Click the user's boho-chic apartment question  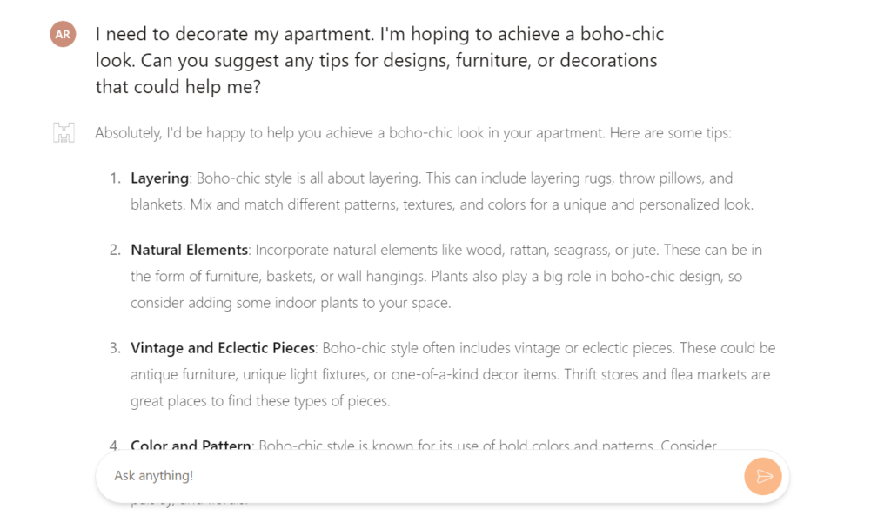pos(379,61)
